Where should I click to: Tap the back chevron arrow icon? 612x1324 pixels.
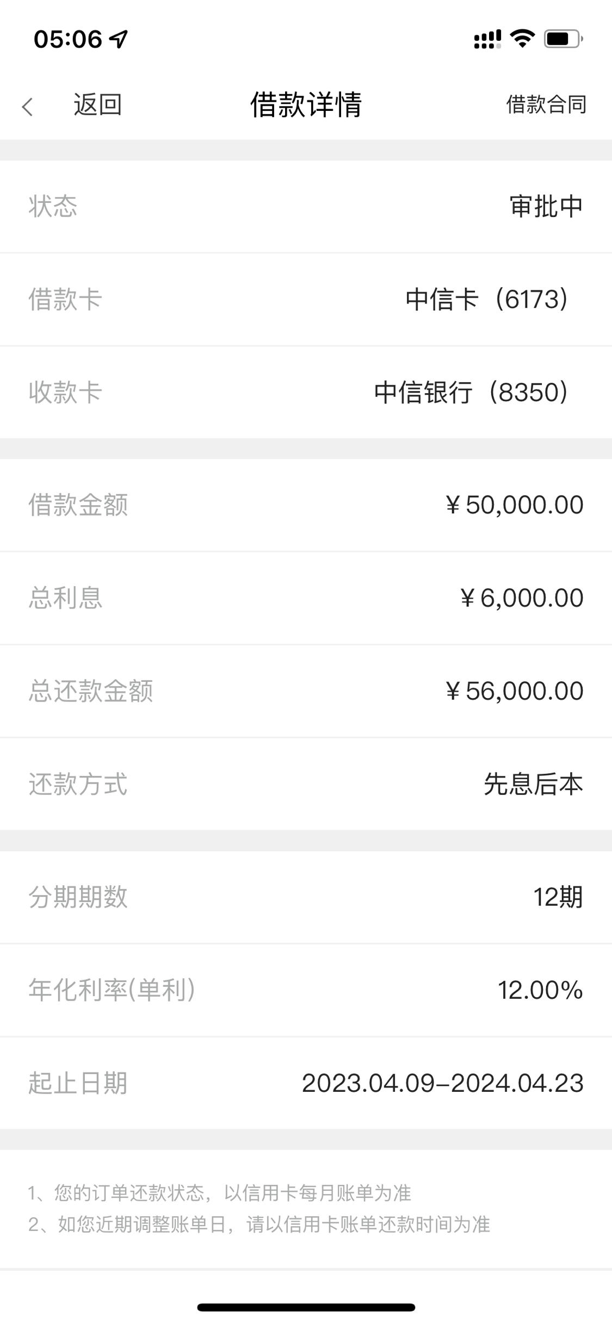[x=27, y=107]
